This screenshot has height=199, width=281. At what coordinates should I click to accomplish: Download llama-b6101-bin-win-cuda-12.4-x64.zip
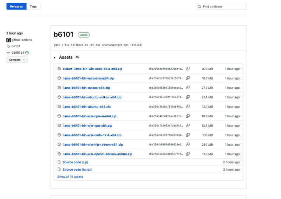[x=92, y=135]
